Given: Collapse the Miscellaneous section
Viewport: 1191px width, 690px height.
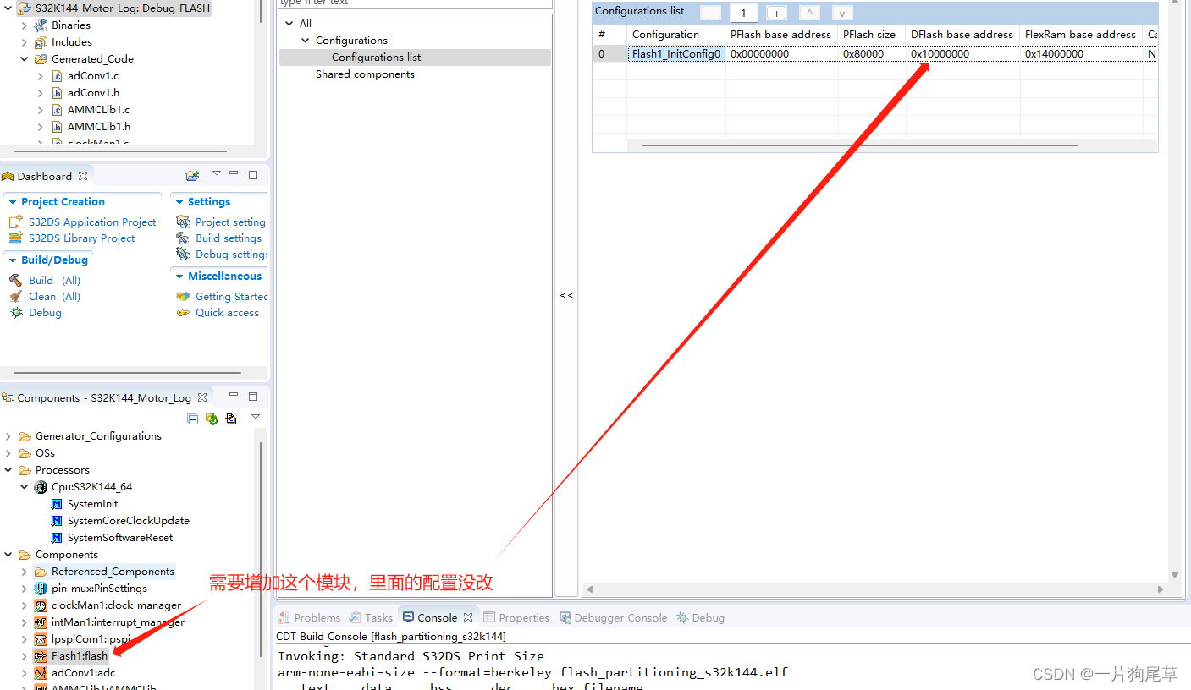Looking at the screenshot, I should click(x=179, y=277).
